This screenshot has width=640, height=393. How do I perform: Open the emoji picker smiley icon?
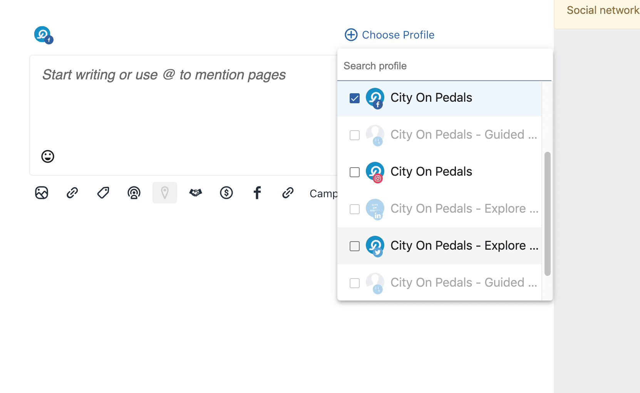[48, 156]
